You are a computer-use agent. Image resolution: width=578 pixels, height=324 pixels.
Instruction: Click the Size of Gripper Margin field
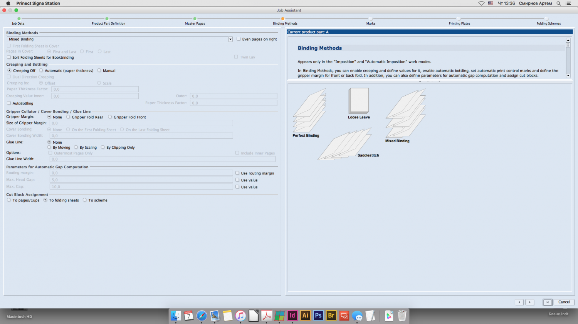141,123
